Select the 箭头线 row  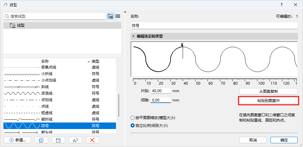pyautogui.click(x=60, y=131)
